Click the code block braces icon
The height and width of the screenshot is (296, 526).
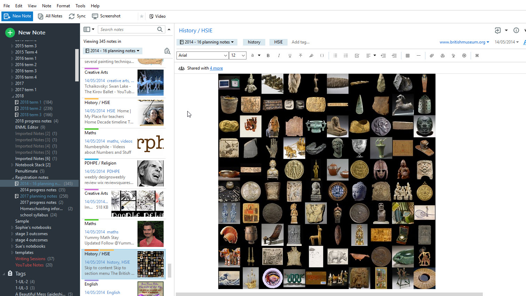click(x=322, y=56)
